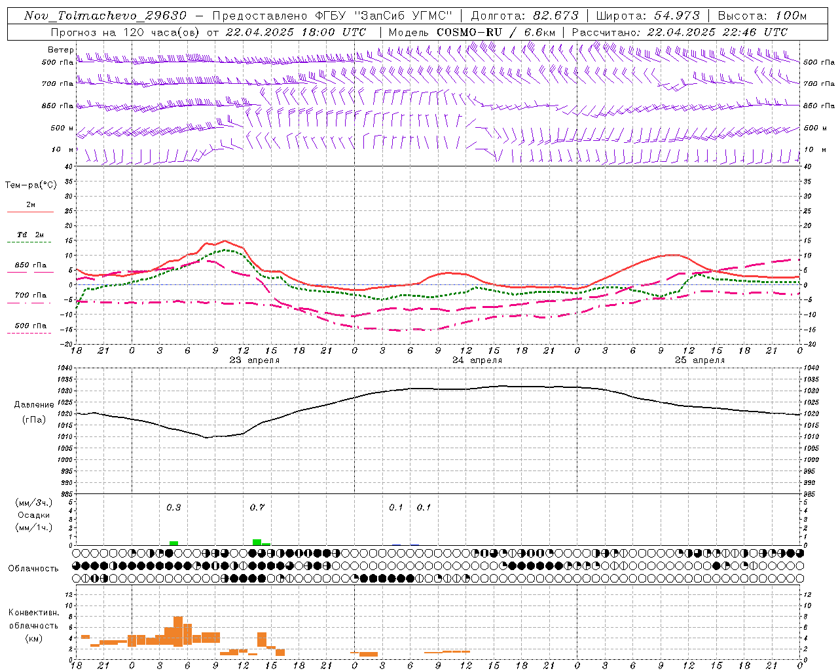Viewport: 838px width, 671px height.
Task: Click the longitude value Долгота: 82.673
Action: (525, 16)
